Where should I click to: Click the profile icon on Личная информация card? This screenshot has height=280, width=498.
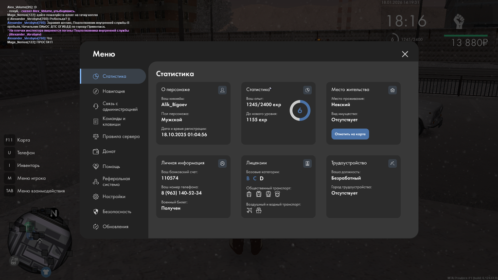[x=222, y=163]
